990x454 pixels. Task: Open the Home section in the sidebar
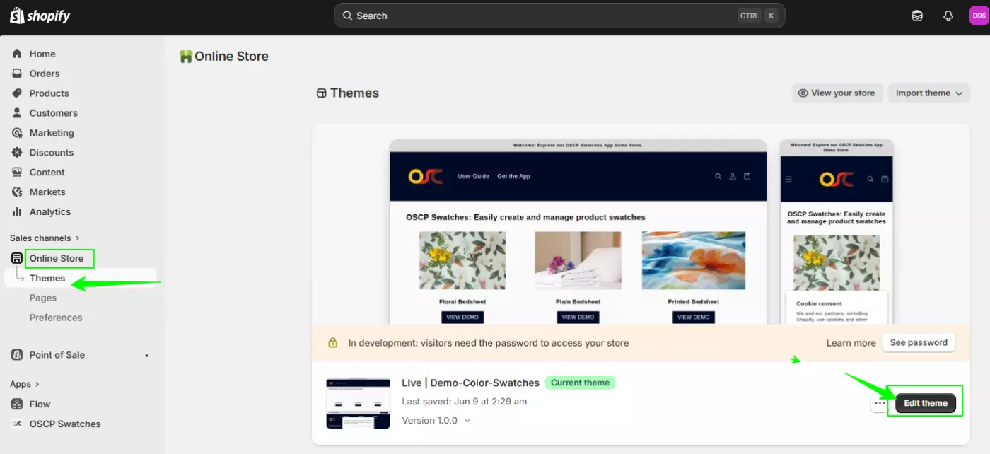click(42, 53)
